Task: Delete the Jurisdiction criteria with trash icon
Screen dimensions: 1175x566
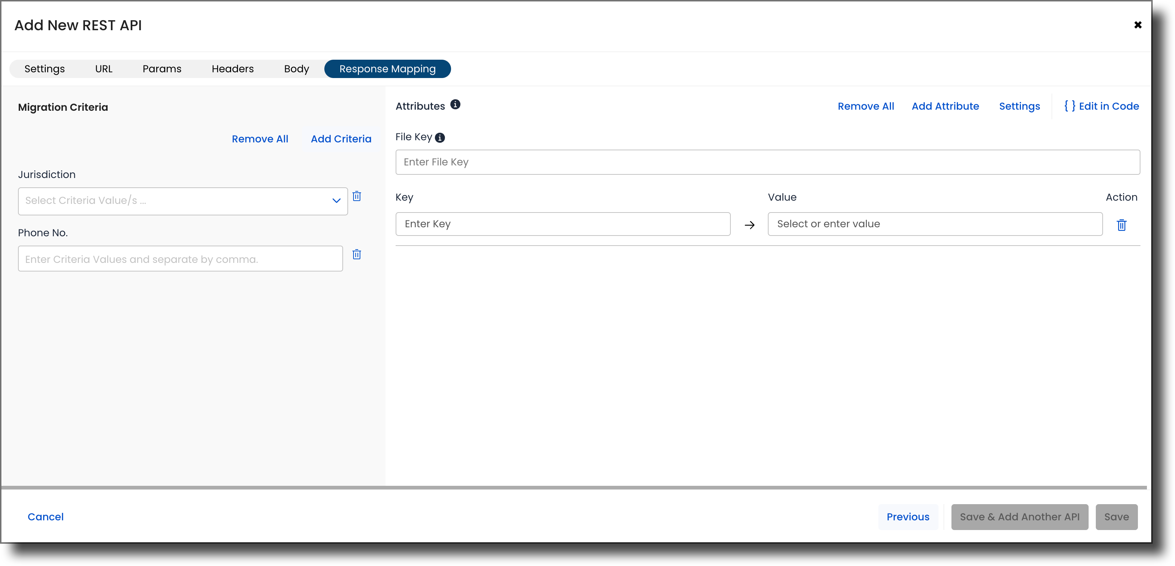Action: (357, 196)
